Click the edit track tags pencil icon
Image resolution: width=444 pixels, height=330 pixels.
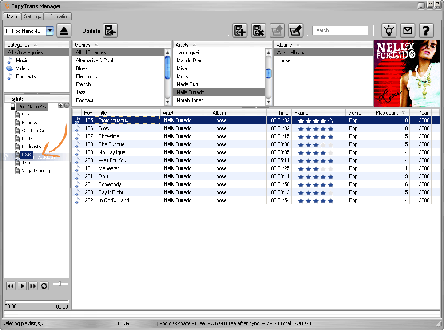296,31
